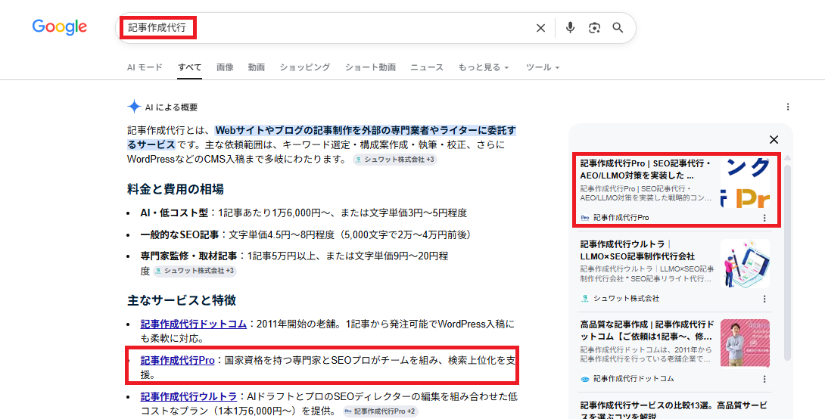Close the sources side panel
Screen dimensions: 825x419
[x=774, y=139]
